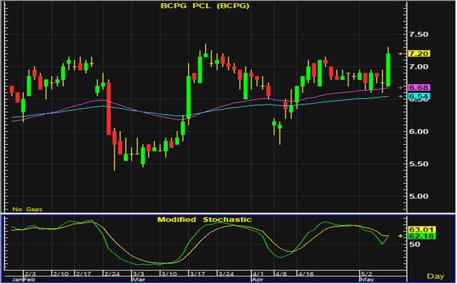
Task: Click the 2/10 date marker
Action: point(61,274)
